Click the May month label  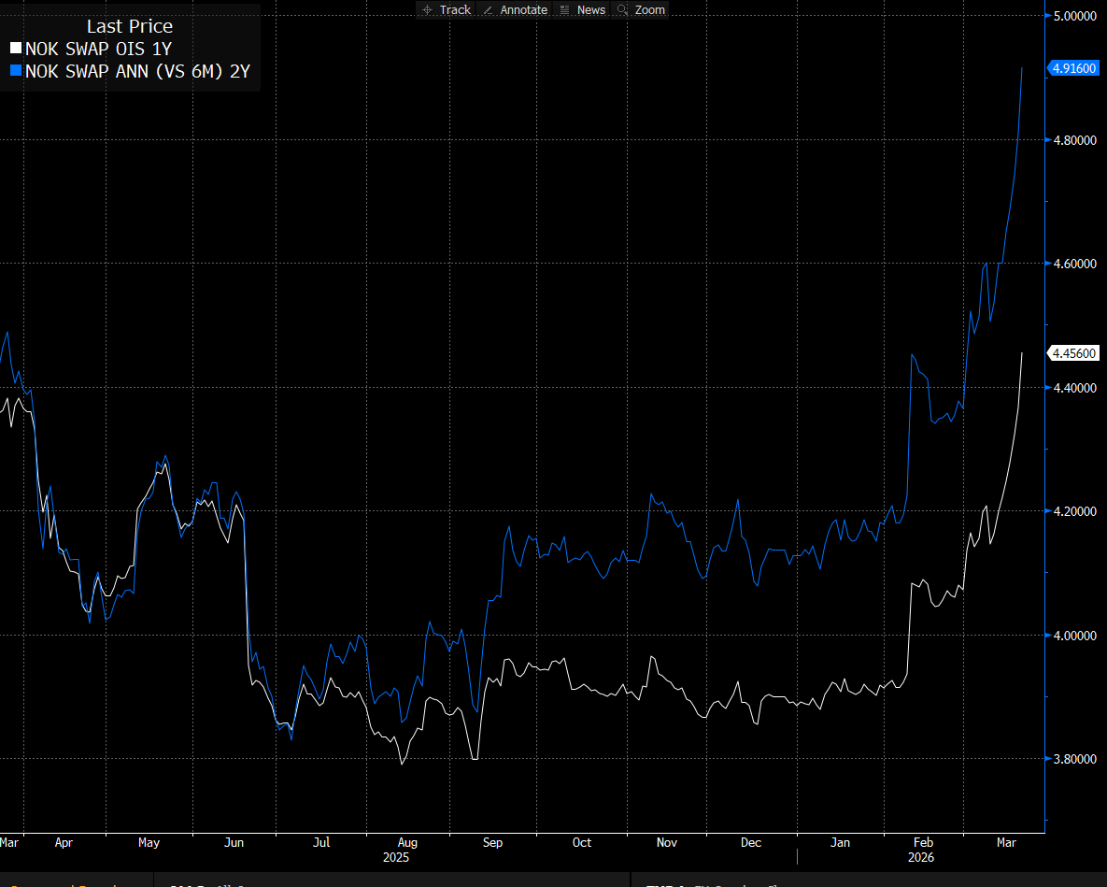click(149, 842)
